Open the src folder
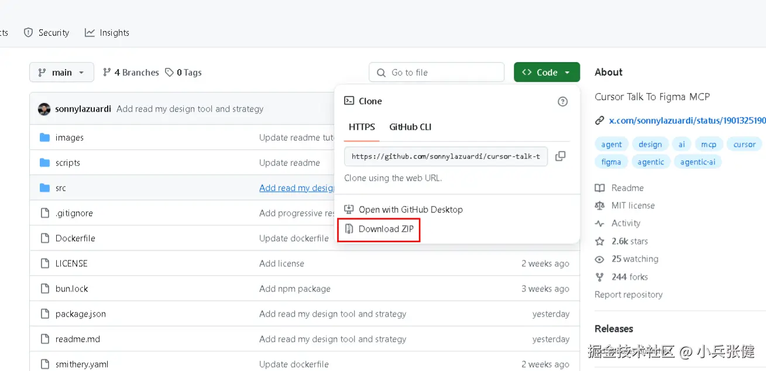 click(x=61, y=188)
